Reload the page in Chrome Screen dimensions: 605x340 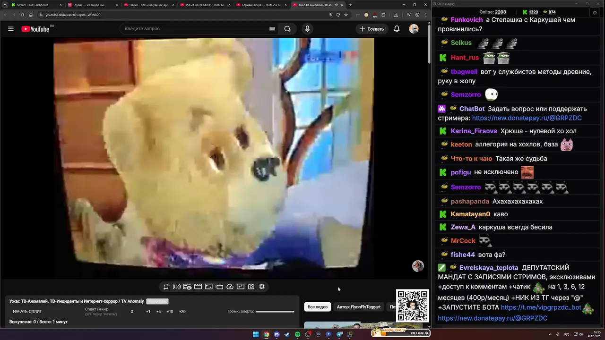pos(22,15)
